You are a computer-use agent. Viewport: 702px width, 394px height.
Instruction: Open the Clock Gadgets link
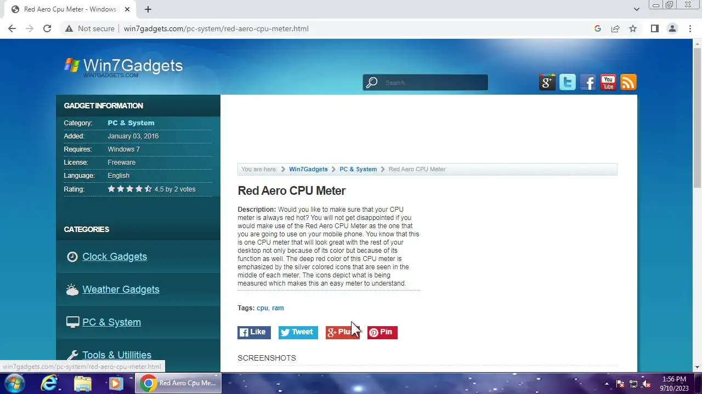tap(115, 257)
